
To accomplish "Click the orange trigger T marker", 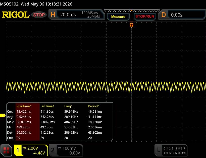I will (131, 25).
